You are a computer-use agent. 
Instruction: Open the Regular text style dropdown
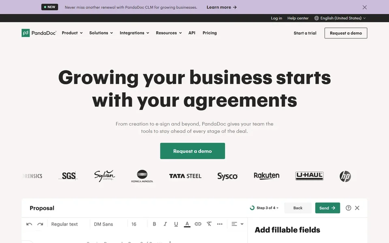point(64,224)
